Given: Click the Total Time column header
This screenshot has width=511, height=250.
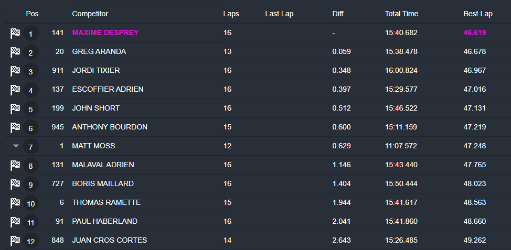Looking at the screenshot, I should (x=401, y=14).
